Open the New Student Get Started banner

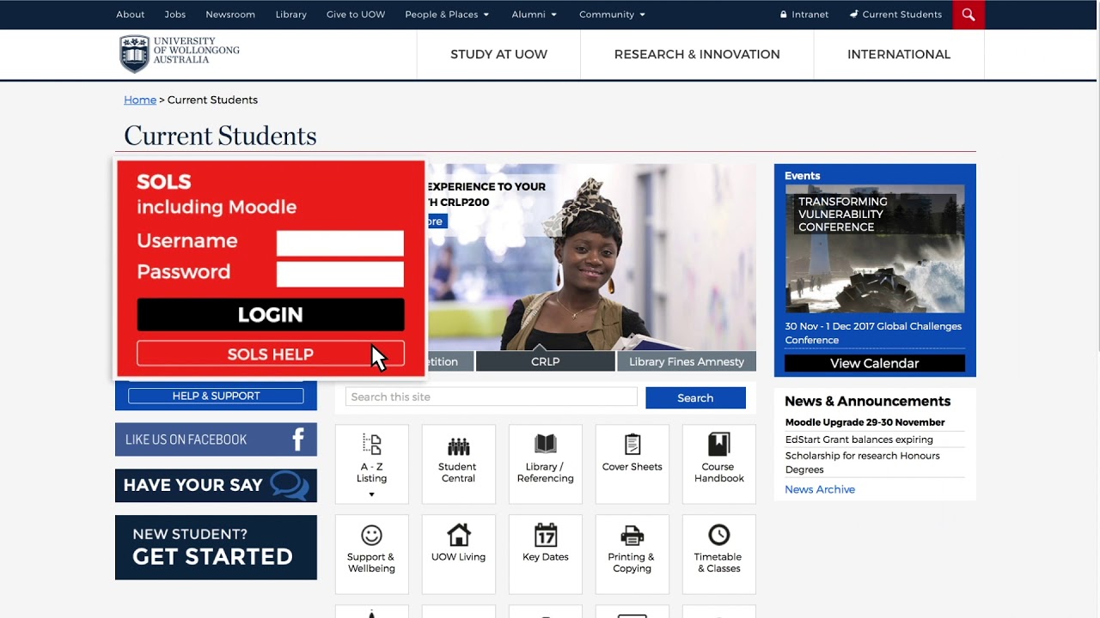point(216,547)
